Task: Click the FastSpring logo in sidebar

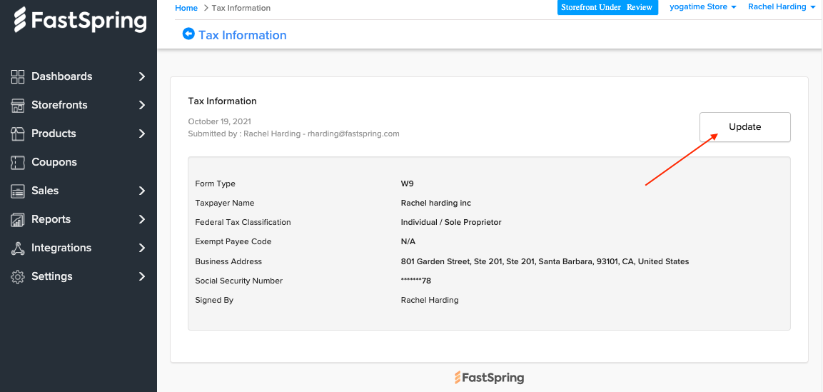Action: [79, 21]
